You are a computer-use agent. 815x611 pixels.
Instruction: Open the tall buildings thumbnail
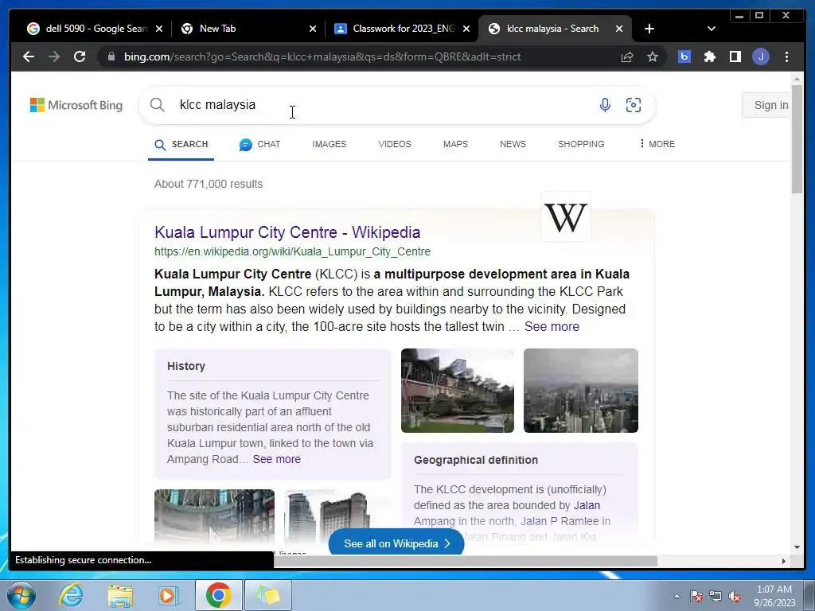330,516
